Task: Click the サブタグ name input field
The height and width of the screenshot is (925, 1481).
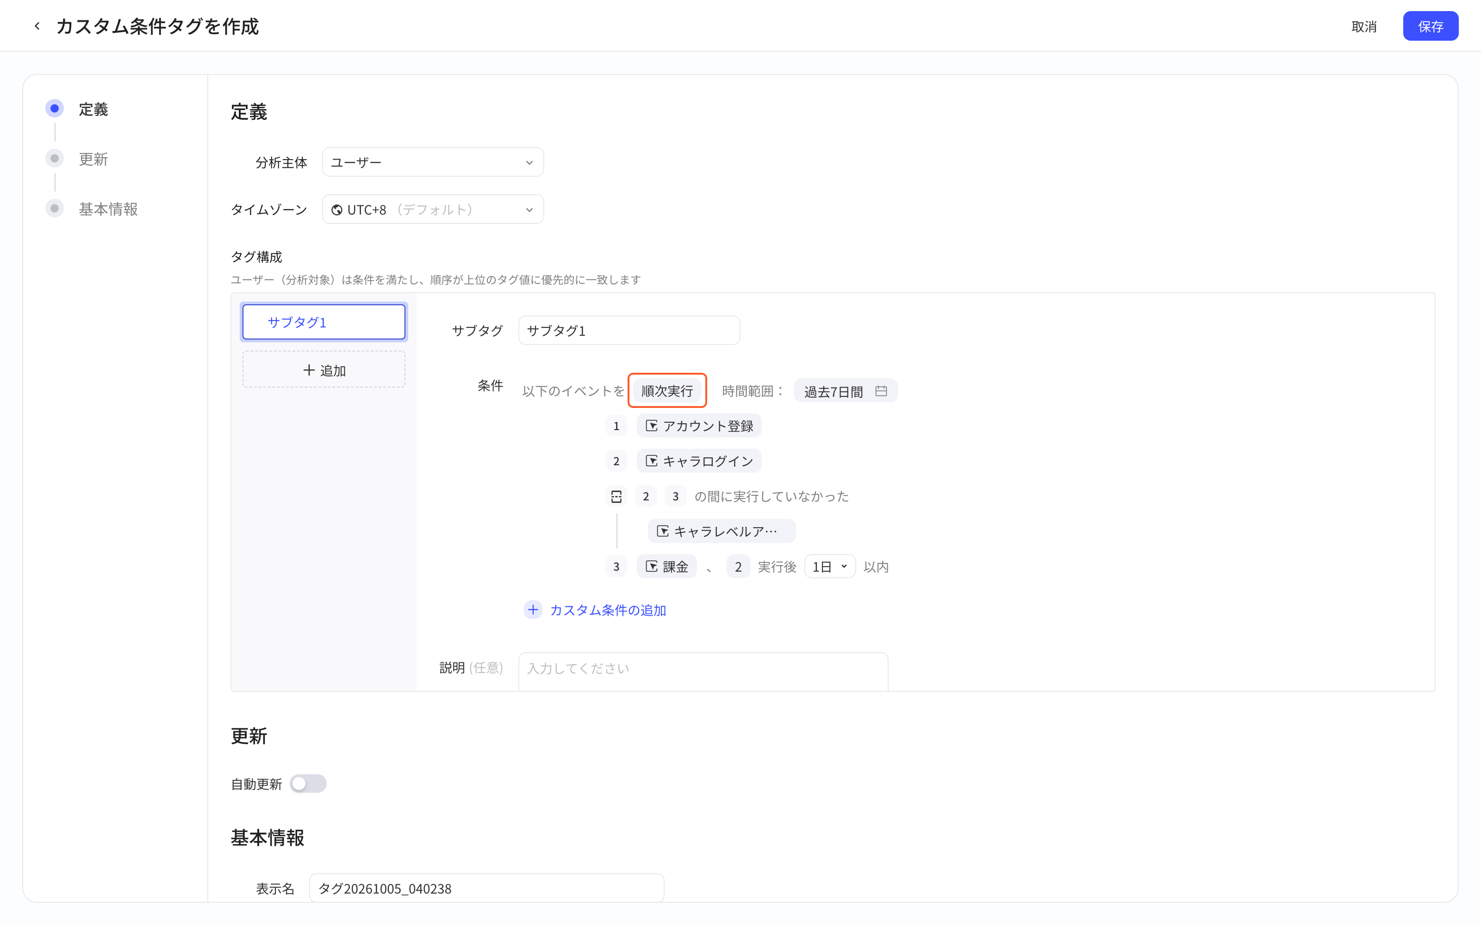Action: (629, 330)
